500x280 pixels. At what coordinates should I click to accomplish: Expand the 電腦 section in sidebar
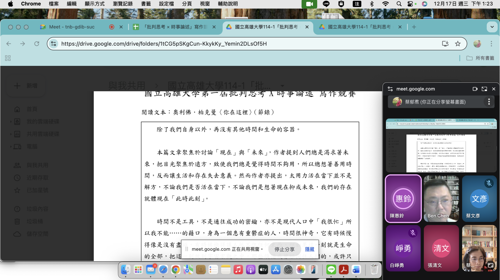[x=11, y=146]
